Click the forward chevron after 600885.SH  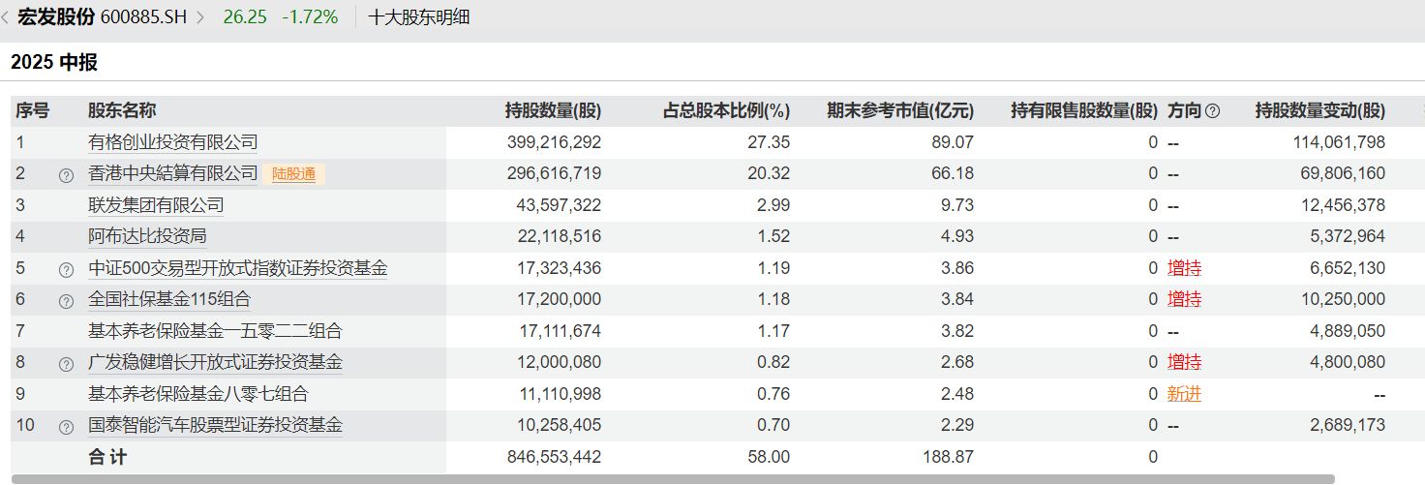tap(200, 17)
